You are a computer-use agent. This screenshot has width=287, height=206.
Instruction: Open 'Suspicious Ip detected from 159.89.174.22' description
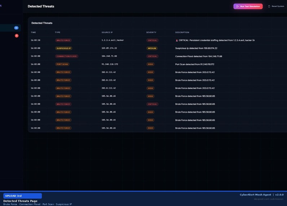(x=196, y=48)
